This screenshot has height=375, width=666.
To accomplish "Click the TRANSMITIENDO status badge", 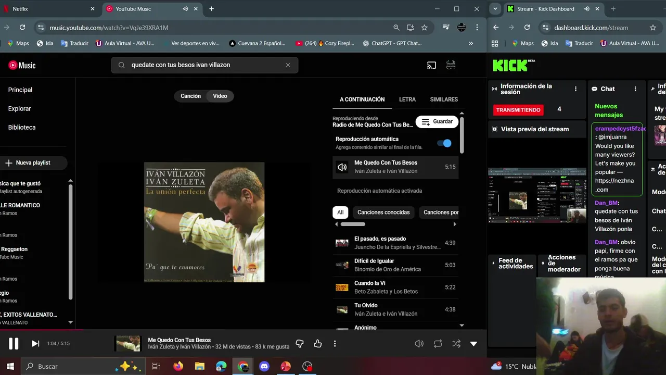I will point(518,110).
